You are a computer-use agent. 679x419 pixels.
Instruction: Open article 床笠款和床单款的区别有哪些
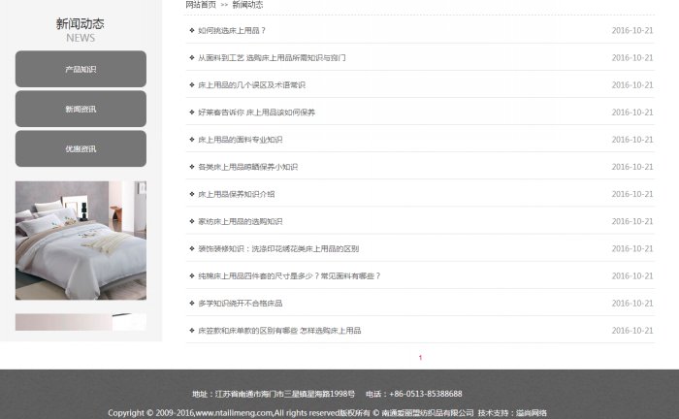279,331
